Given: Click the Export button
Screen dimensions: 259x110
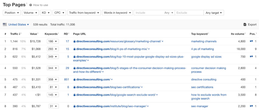Looking at the screenshot, I should tap(250, 25).
